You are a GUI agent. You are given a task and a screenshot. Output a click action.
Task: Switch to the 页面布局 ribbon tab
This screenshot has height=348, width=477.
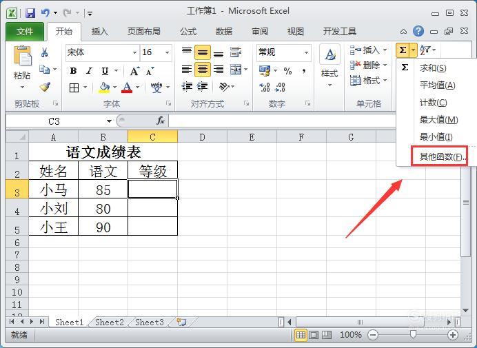[143, 31]
